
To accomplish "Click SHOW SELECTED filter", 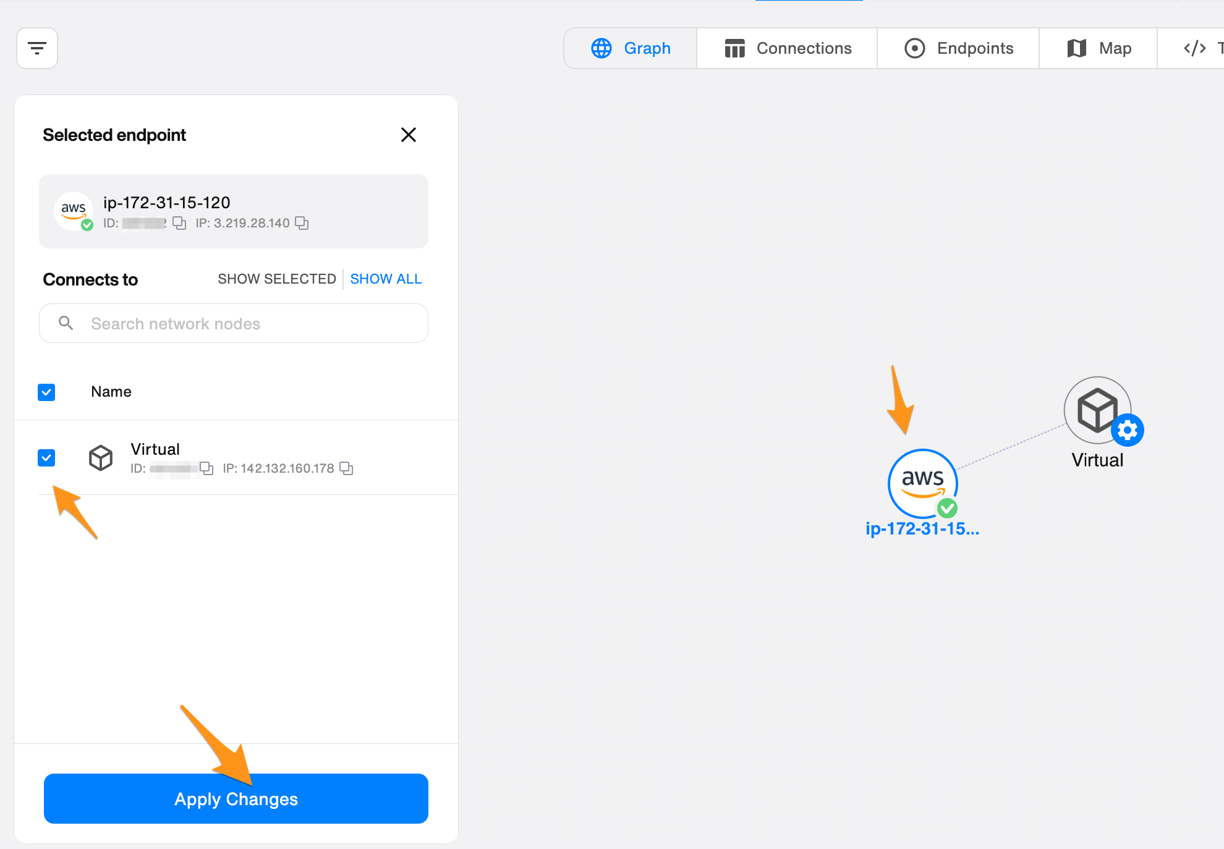I will (x=276, y=279).
